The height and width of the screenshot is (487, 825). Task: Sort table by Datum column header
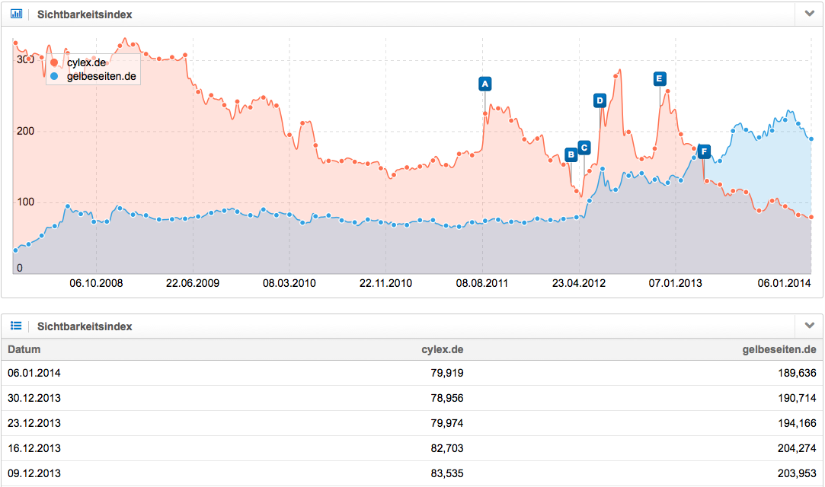[x=24, y=349]
